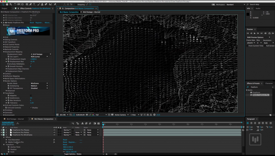This screenshot has width=275, height=156.
Task: Jump to last frame in Preview panel
Action: pyautogui.click(x=262, y=33)
